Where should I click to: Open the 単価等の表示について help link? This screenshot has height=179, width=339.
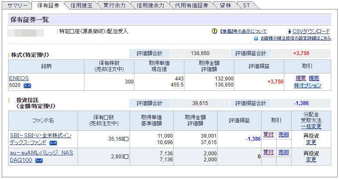click(x=243, y=31)
